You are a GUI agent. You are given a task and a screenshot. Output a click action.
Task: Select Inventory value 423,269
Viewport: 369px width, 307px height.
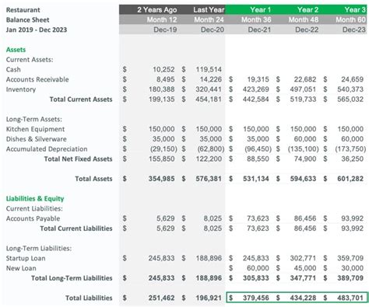click(x=256, y=89)
